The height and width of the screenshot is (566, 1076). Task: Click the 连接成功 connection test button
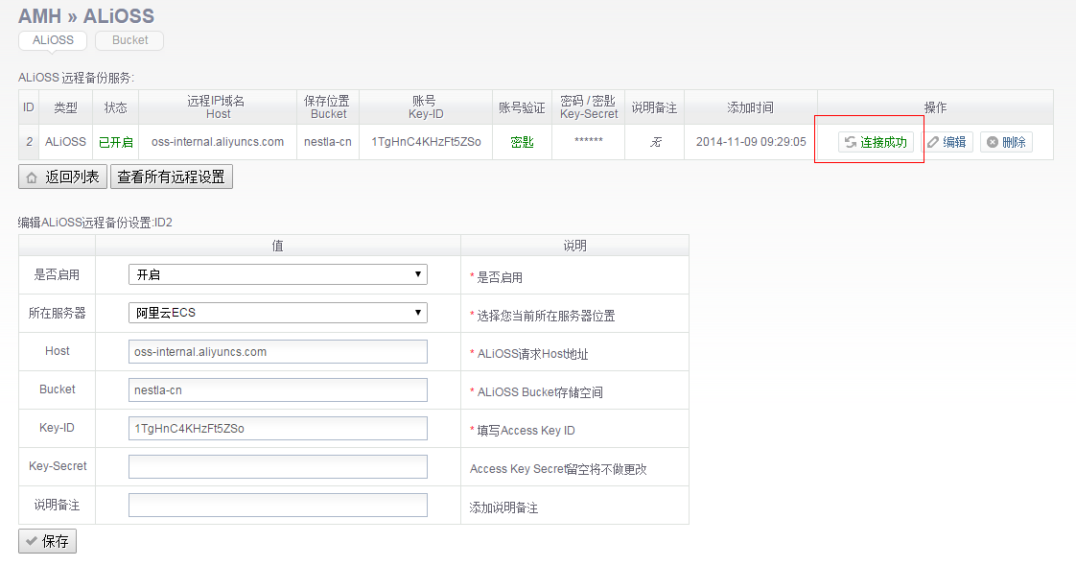[x=876, y=142]
